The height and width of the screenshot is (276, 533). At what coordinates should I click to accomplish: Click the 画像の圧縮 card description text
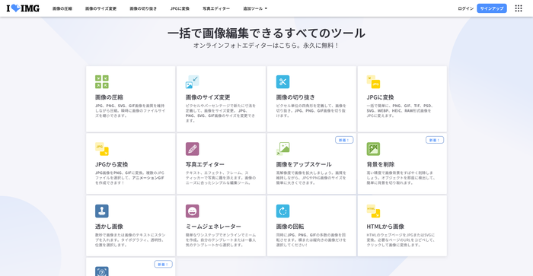(x=130, y=111)
